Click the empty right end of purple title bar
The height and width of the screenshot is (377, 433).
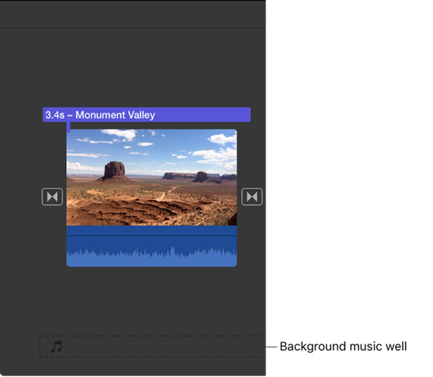(x=203, y=115)
